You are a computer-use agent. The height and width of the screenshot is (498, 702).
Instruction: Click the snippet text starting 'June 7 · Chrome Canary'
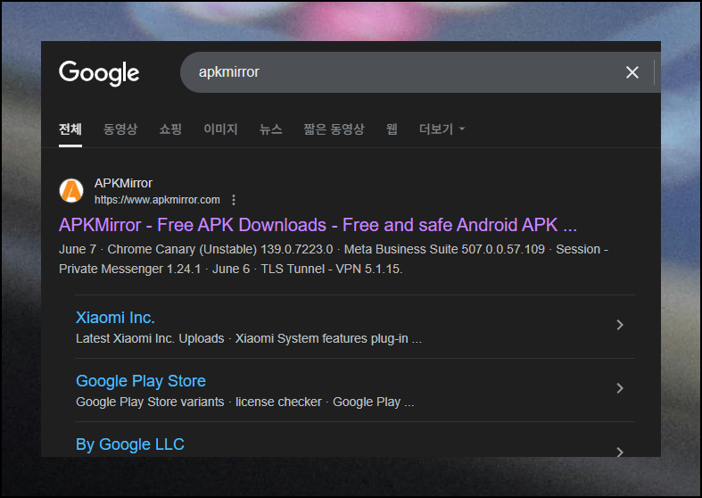click(334, 259)
